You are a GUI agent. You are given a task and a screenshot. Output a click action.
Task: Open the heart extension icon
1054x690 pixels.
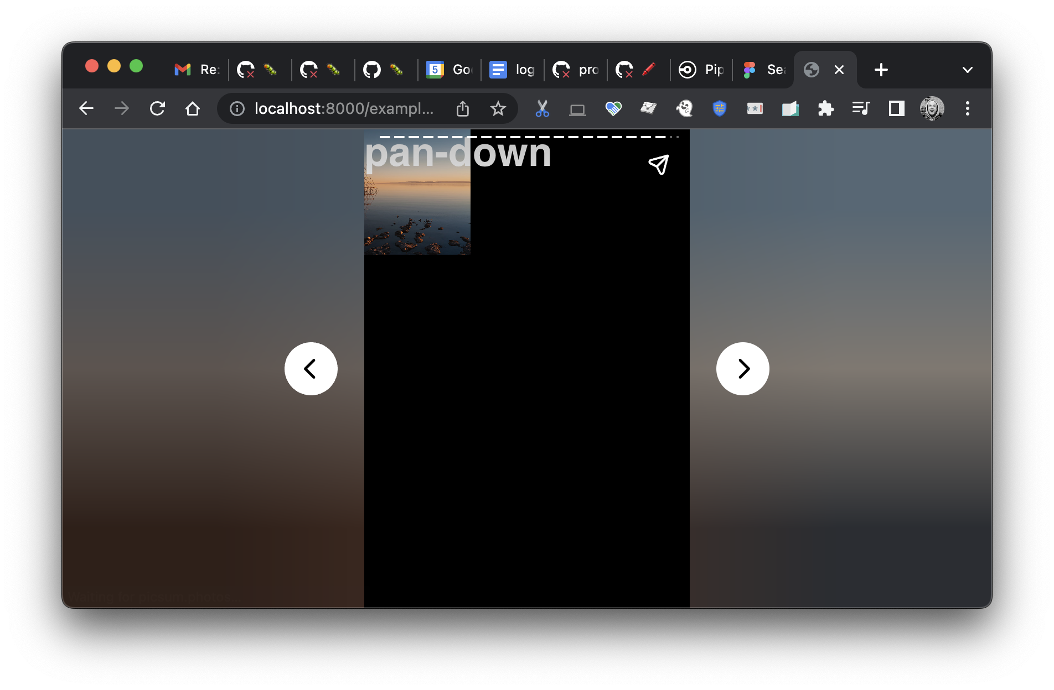pyautogui.click(x=613, y=109)
